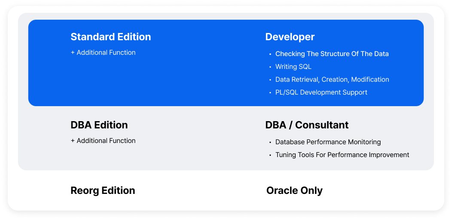Open PL/SQL Development Support item
Image resolution: width=452 pixels, height=220 pixels.
click(x=321, y=92)
